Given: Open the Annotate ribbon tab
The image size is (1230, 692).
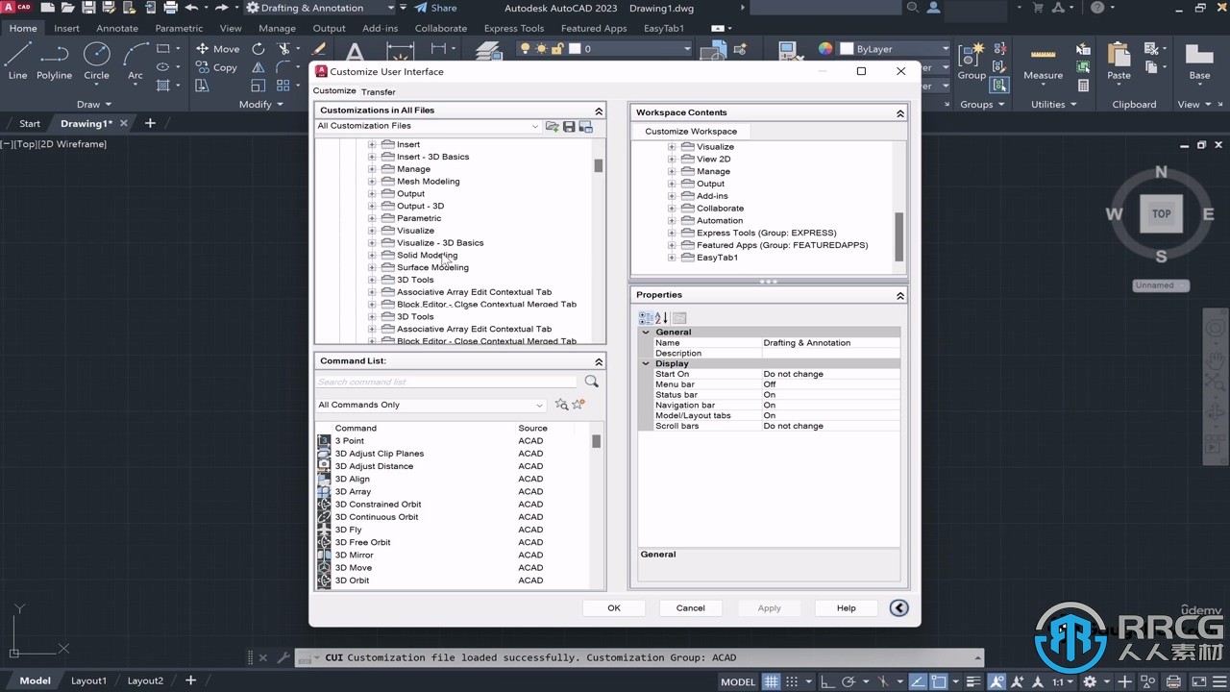Looking at the screenshot, I should click(x=117, y=28).
